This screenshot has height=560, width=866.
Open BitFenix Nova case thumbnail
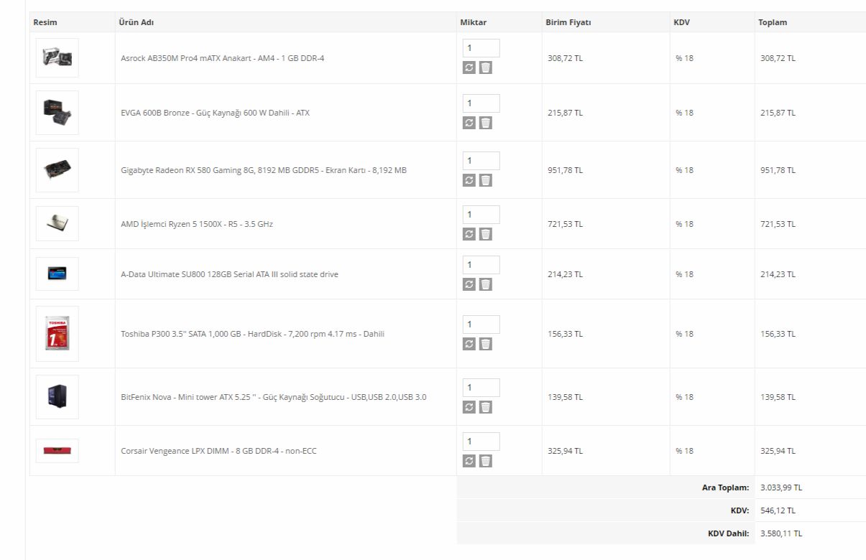[x=57, y=396]
